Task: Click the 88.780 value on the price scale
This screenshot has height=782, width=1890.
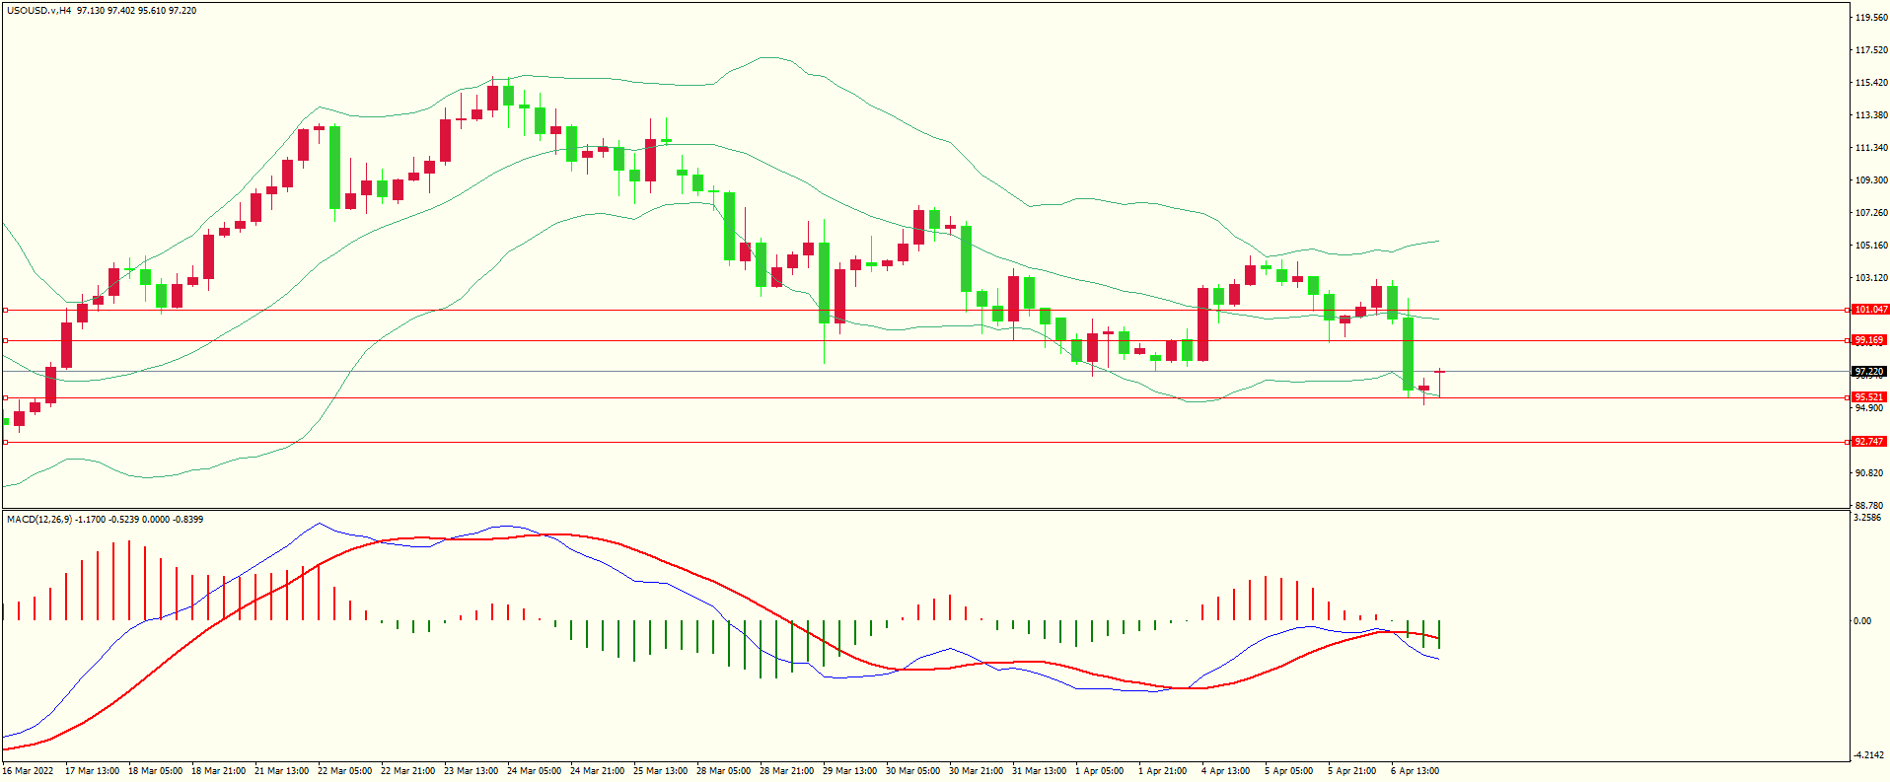Action: 1869,505
